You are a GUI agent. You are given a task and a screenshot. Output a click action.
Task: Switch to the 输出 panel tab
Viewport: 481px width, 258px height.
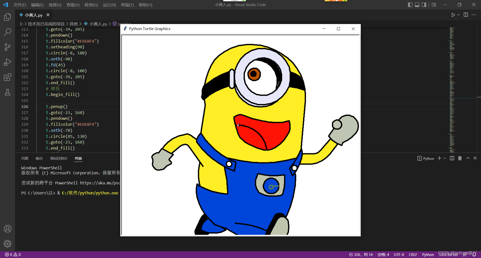click(39, 158)
